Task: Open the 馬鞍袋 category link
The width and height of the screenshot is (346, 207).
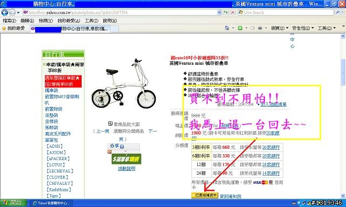Action: (x=51, y=127)
